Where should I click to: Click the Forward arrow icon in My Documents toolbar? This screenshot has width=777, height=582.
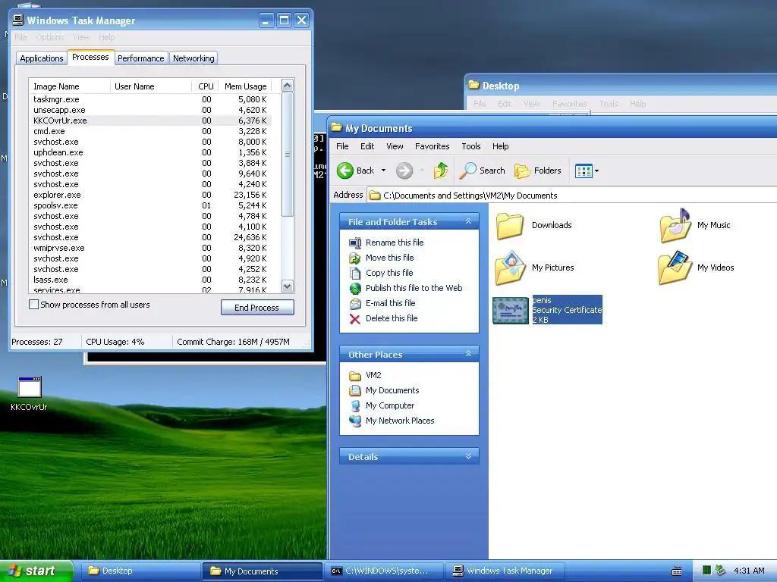(404, 171)
